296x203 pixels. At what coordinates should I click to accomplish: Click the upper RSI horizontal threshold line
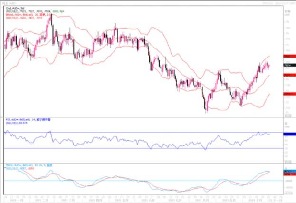143,132
